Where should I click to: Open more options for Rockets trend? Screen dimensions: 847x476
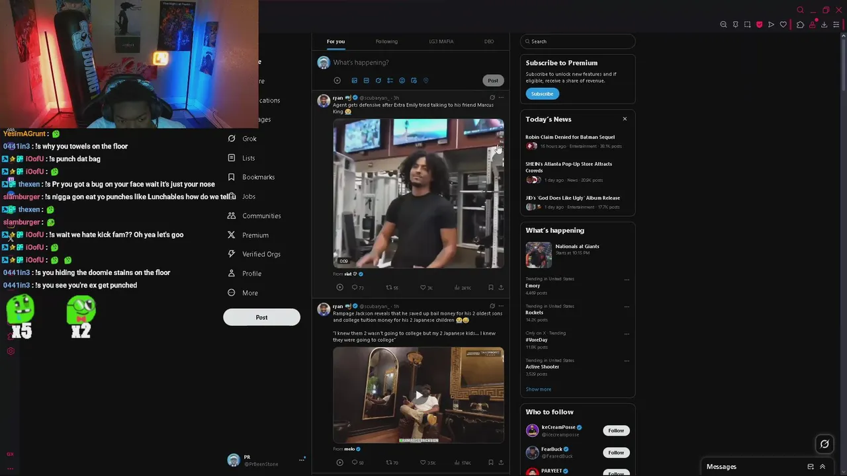coord(627,307)
